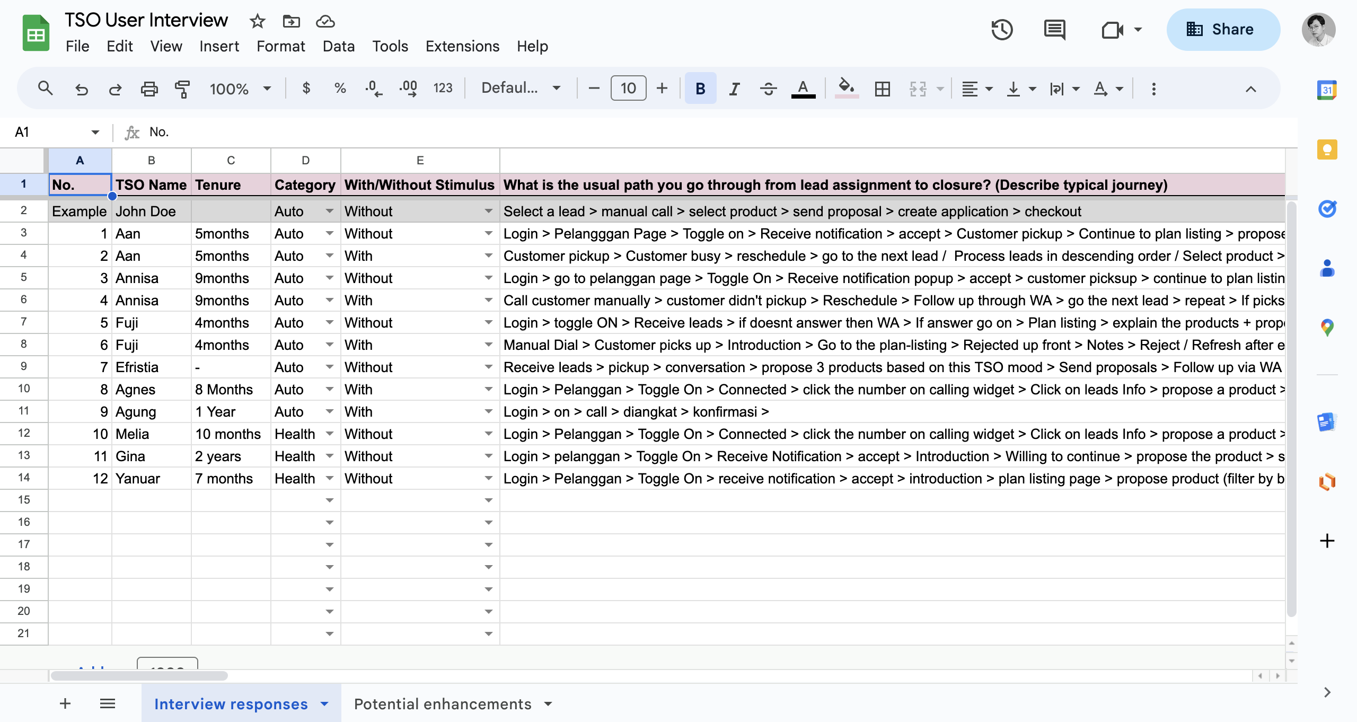Open Google Tasks side panel
The width and height of the screenshot is (1357, 722).
tap(1327, 209)
